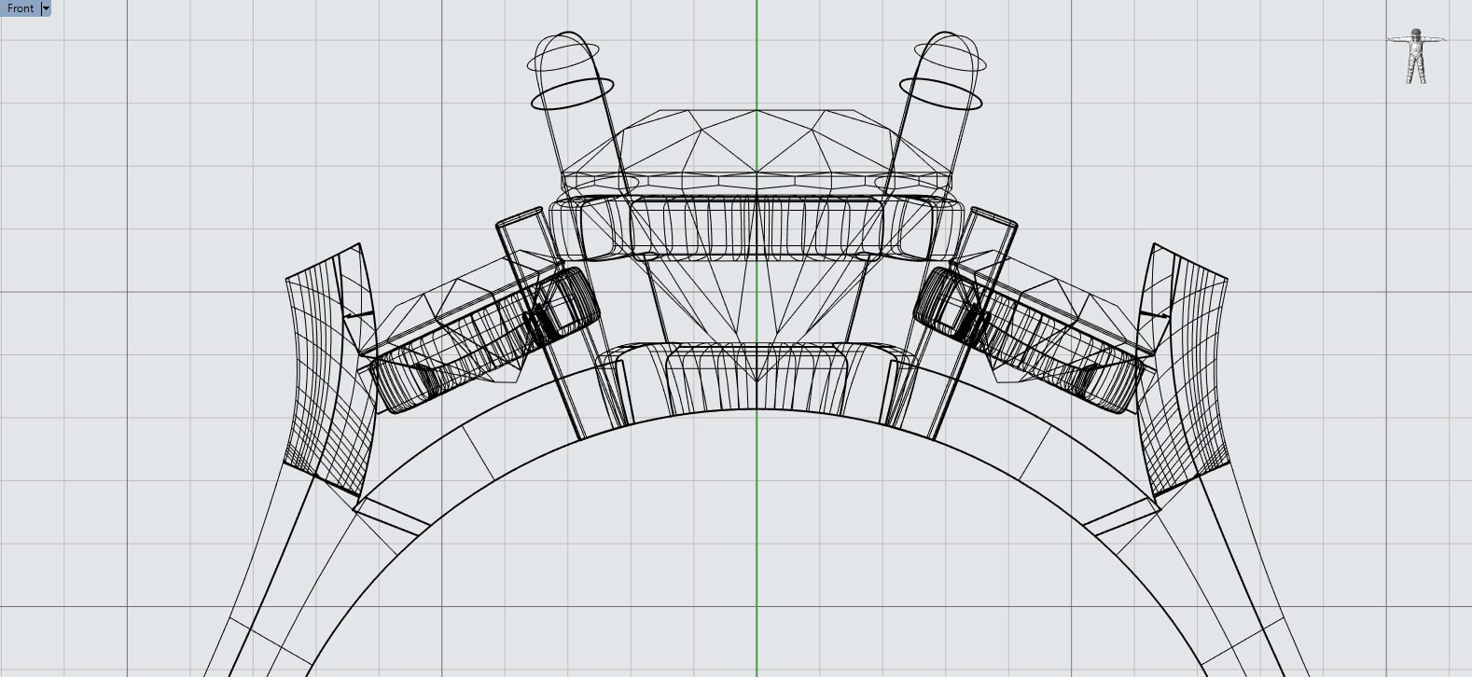Pick the left curved mesh shoulder panel

pos(322,373)
